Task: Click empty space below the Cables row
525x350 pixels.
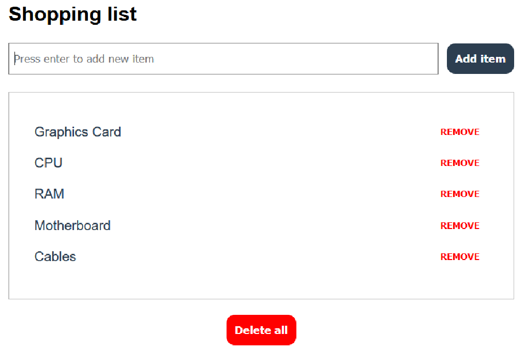Action: click(x=261, y=283)
